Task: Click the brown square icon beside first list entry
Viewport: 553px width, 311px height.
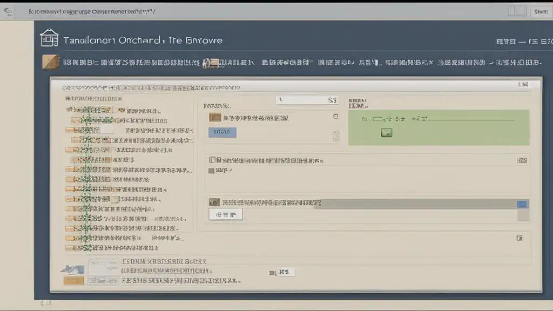Action: tap(215, 117)
